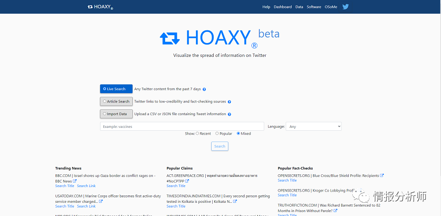Click the BBC.COM Israel Gaza border headline
This screenshot has height=216, width=441.
(105, 178)
